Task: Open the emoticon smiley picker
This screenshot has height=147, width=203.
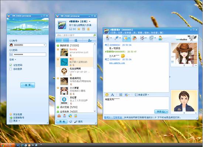Action: tap(107, 94)
